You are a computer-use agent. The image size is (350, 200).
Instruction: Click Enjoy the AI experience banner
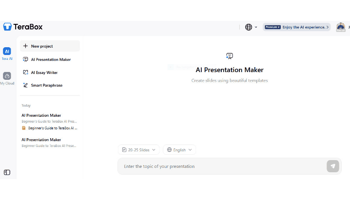coord(296,27)
